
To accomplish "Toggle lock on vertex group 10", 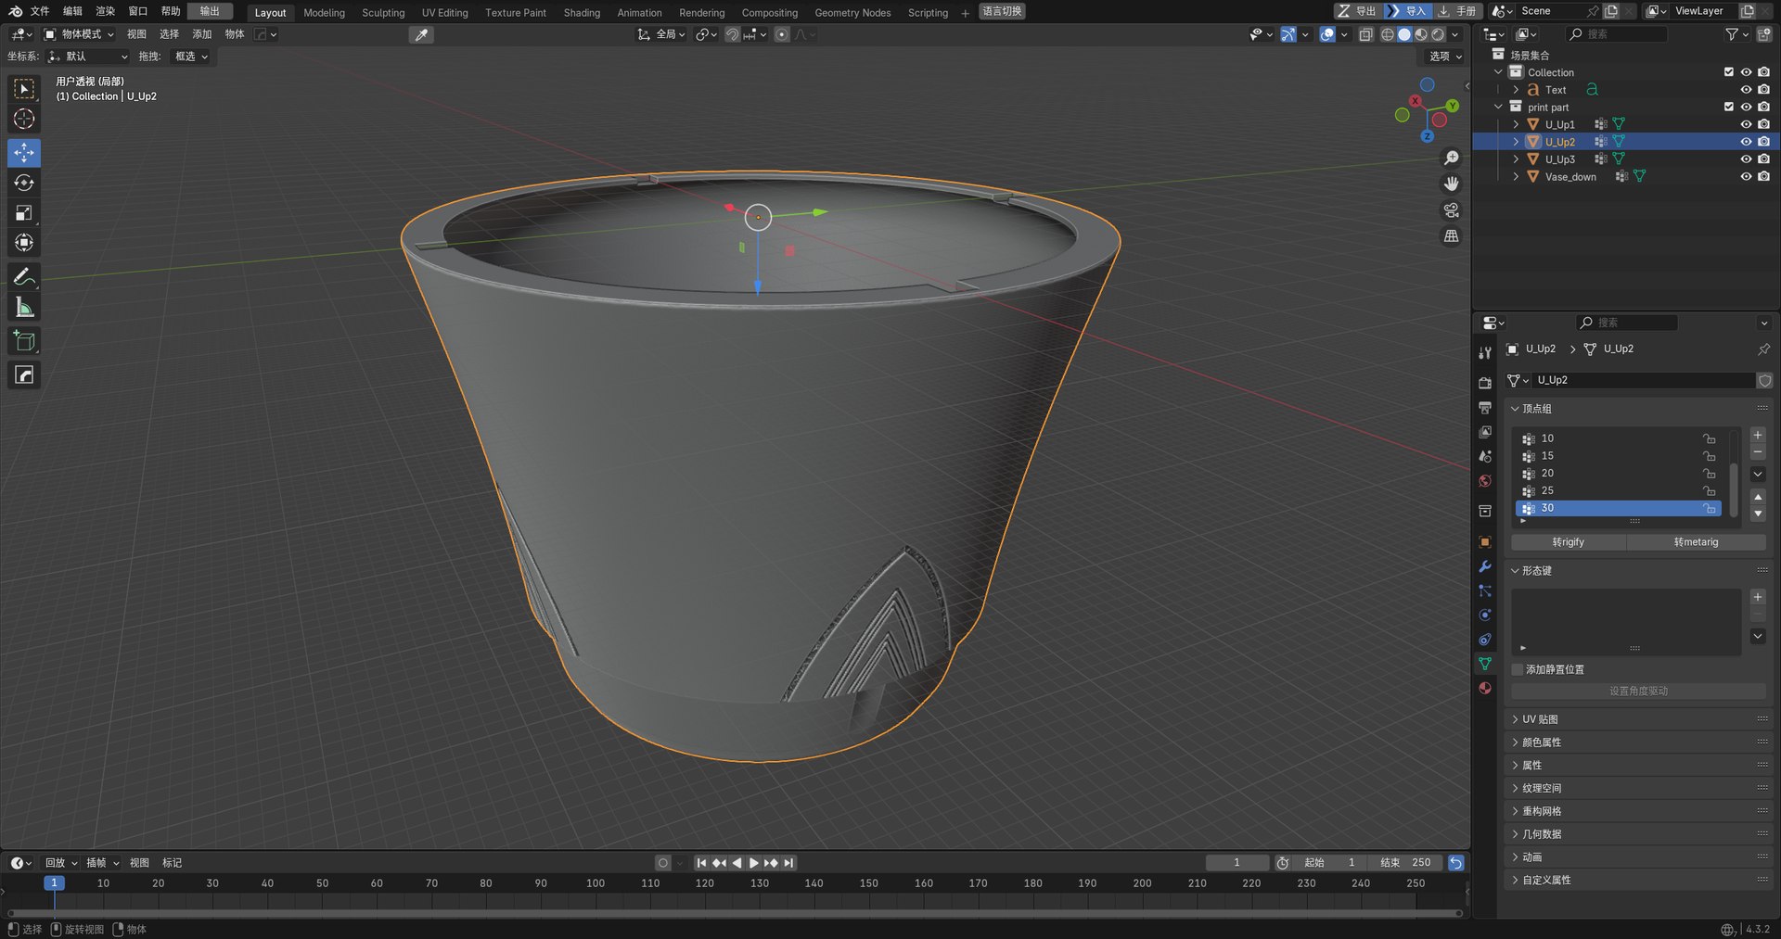I will (x=1709, y=438).
